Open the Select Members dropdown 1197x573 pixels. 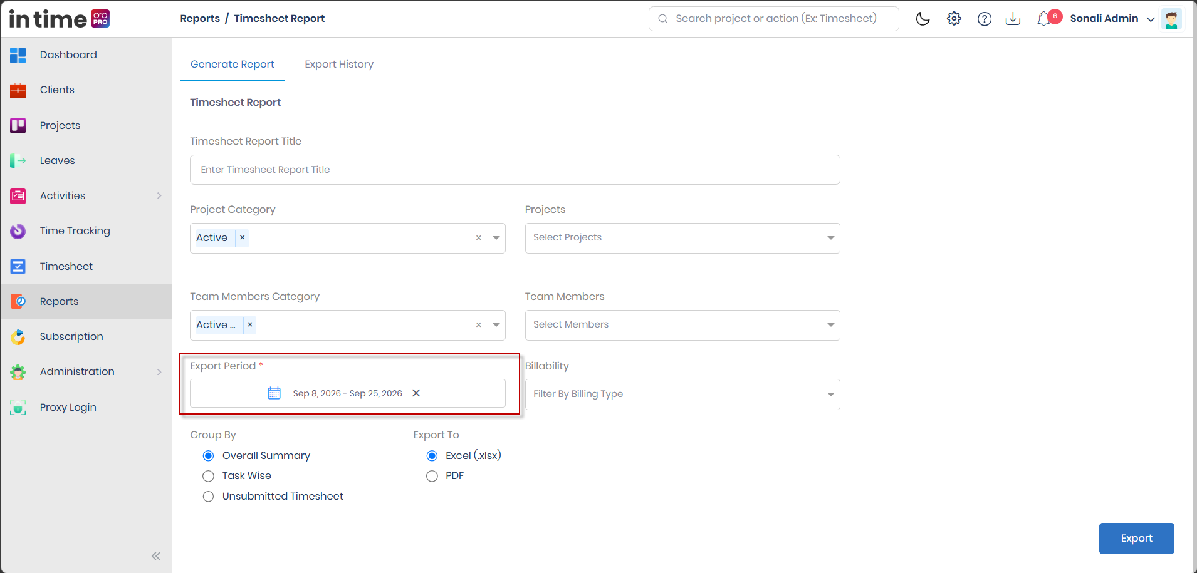(682, 325)
